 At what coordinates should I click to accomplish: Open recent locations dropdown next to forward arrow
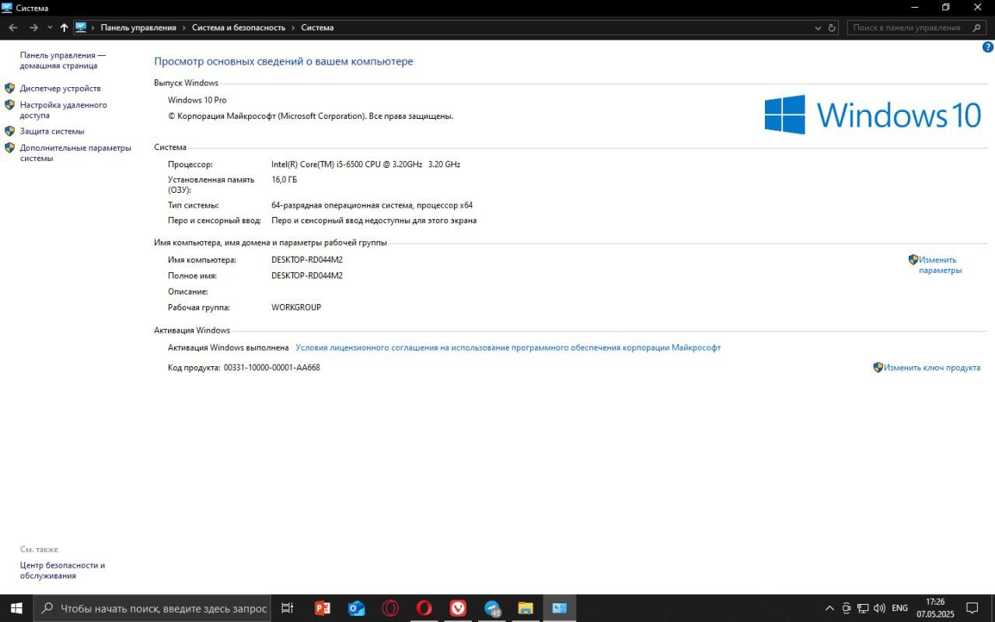click(x=50, y=27)
